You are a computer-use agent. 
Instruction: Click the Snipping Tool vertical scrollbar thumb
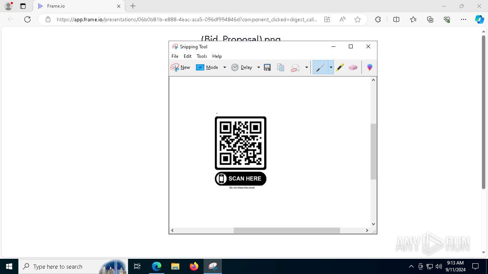[x=374, y=151]
